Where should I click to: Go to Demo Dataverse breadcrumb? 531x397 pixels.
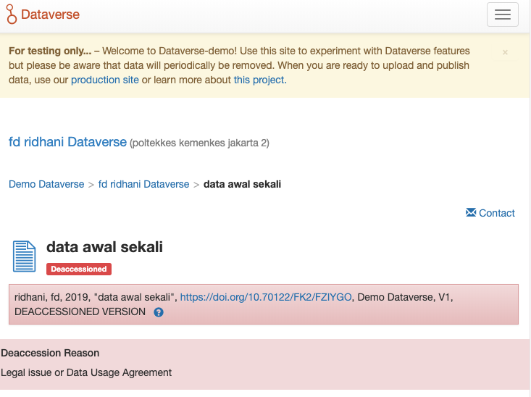click(46, 184)
